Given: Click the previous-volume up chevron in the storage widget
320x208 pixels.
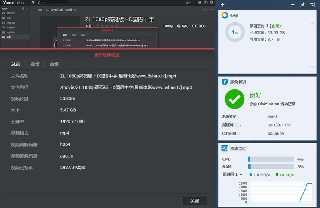Looking at the screenshot, I should [x=312, y=24].
